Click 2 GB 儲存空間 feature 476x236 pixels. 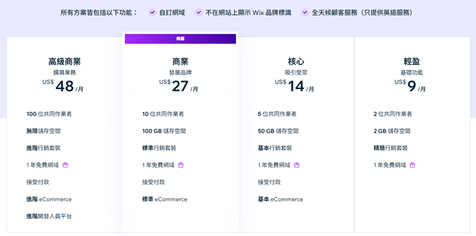(392, 131)
